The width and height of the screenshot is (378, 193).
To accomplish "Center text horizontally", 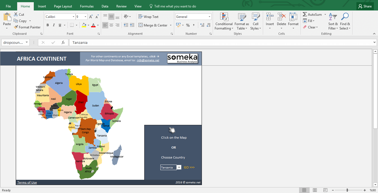I will pyautogui.click(x=111, y=25).
